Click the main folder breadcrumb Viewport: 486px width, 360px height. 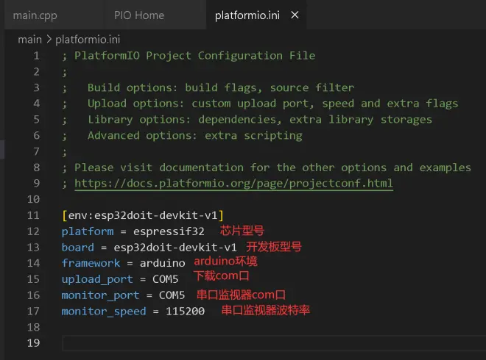(29, 40)
